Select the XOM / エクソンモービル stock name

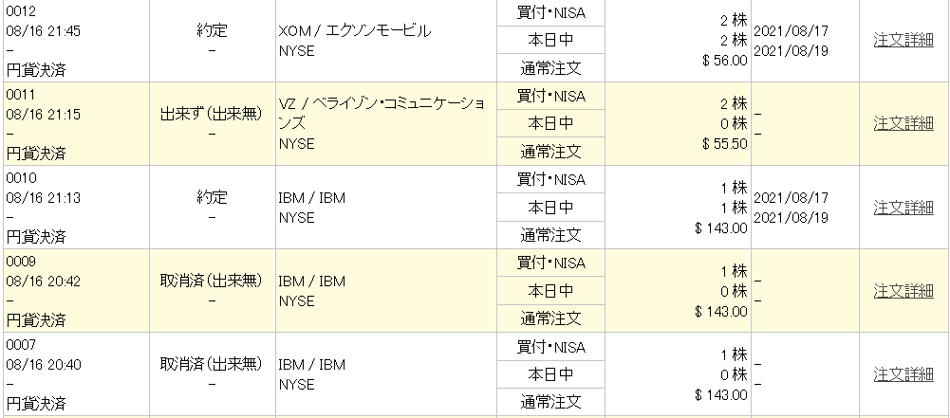point(354,31)
